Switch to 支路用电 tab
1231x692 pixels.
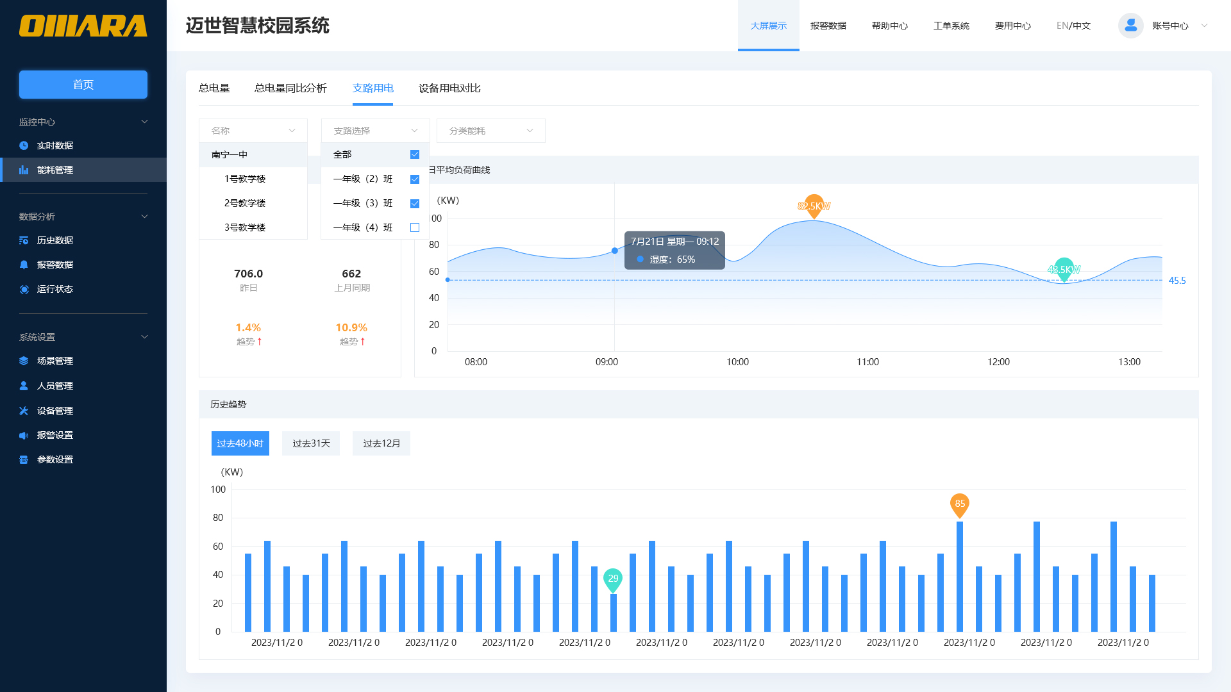click(373, 88)
